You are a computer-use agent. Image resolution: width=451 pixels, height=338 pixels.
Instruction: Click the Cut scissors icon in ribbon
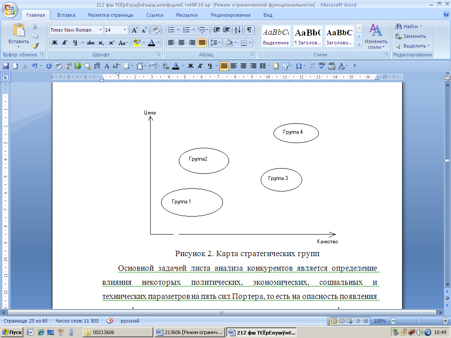35,27
